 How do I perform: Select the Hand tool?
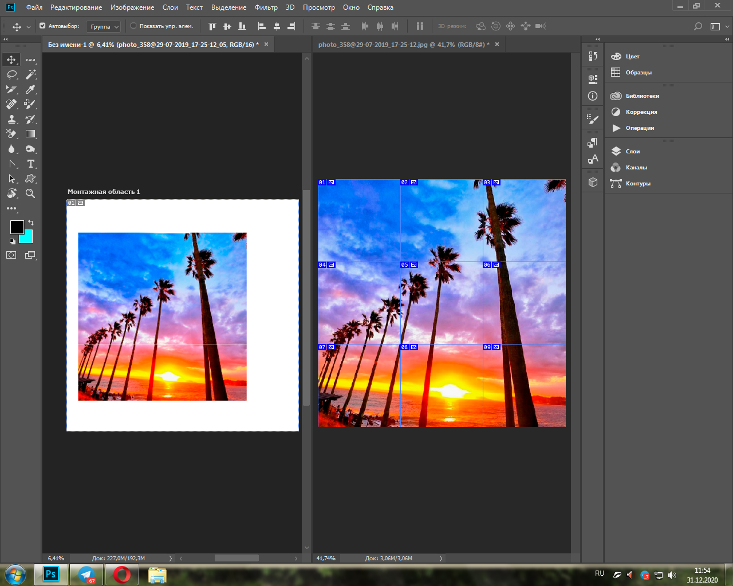tap(11, 193)
